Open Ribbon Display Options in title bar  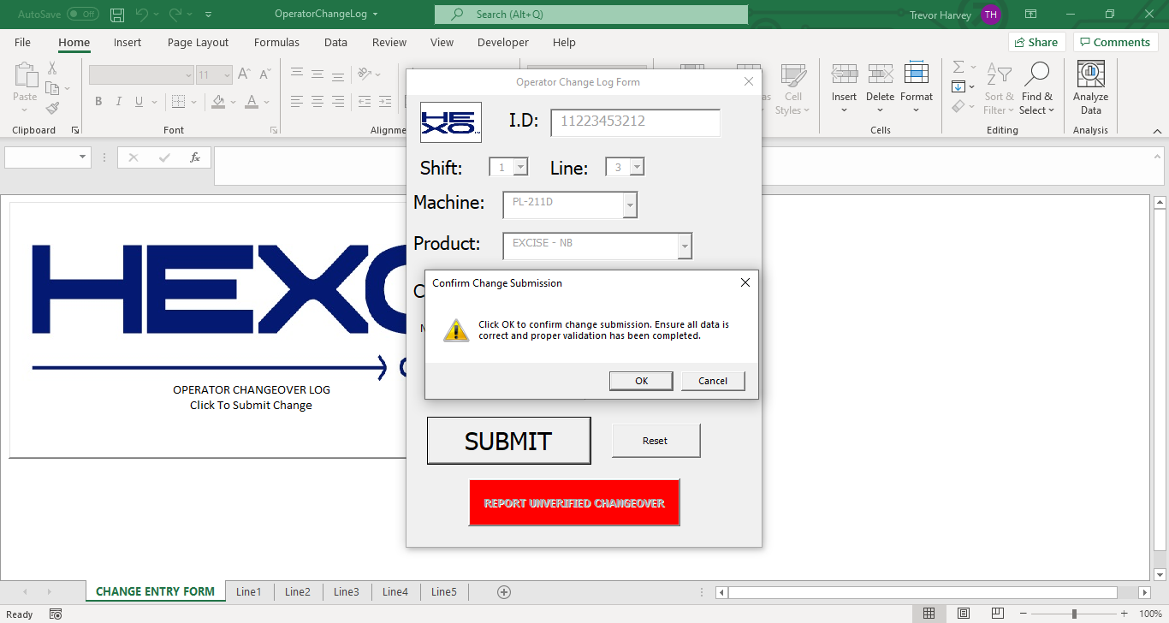1031,14
